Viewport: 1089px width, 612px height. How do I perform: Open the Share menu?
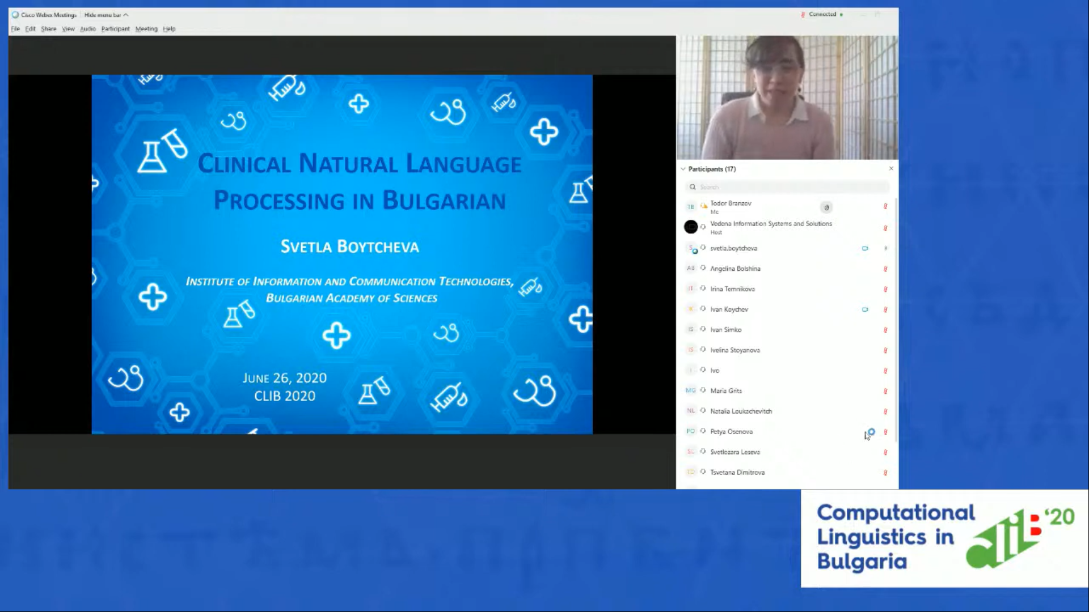pyautogui.click(x=49, y=29)
